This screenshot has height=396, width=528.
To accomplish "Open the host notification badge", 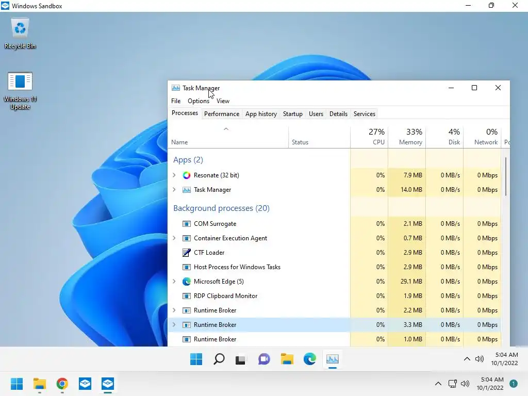I will [x=514, y=384].
